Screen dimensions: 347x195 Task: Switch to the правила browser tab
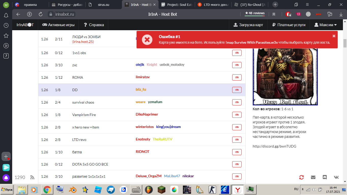(30, 5)
